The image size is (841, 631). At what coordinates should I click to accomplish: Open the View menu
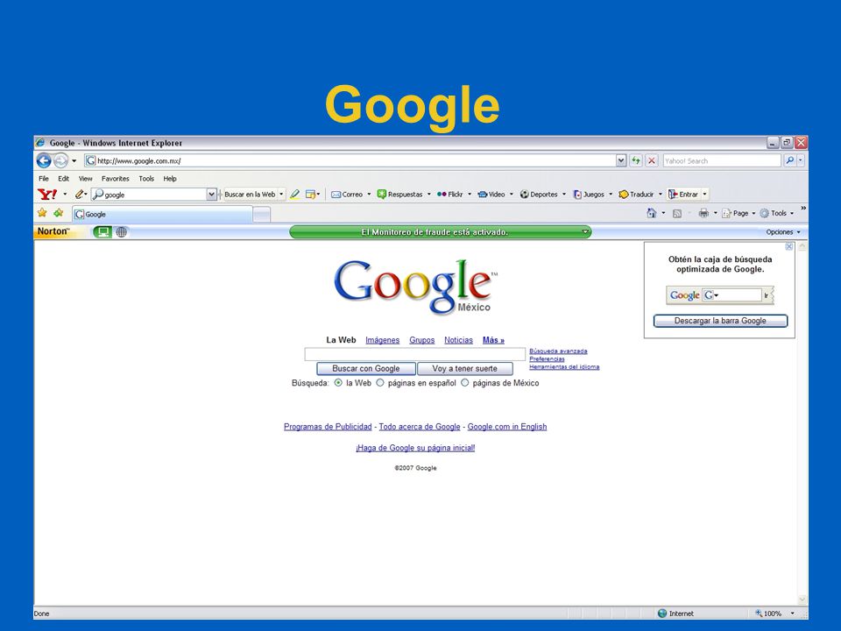tap(85, 179)
